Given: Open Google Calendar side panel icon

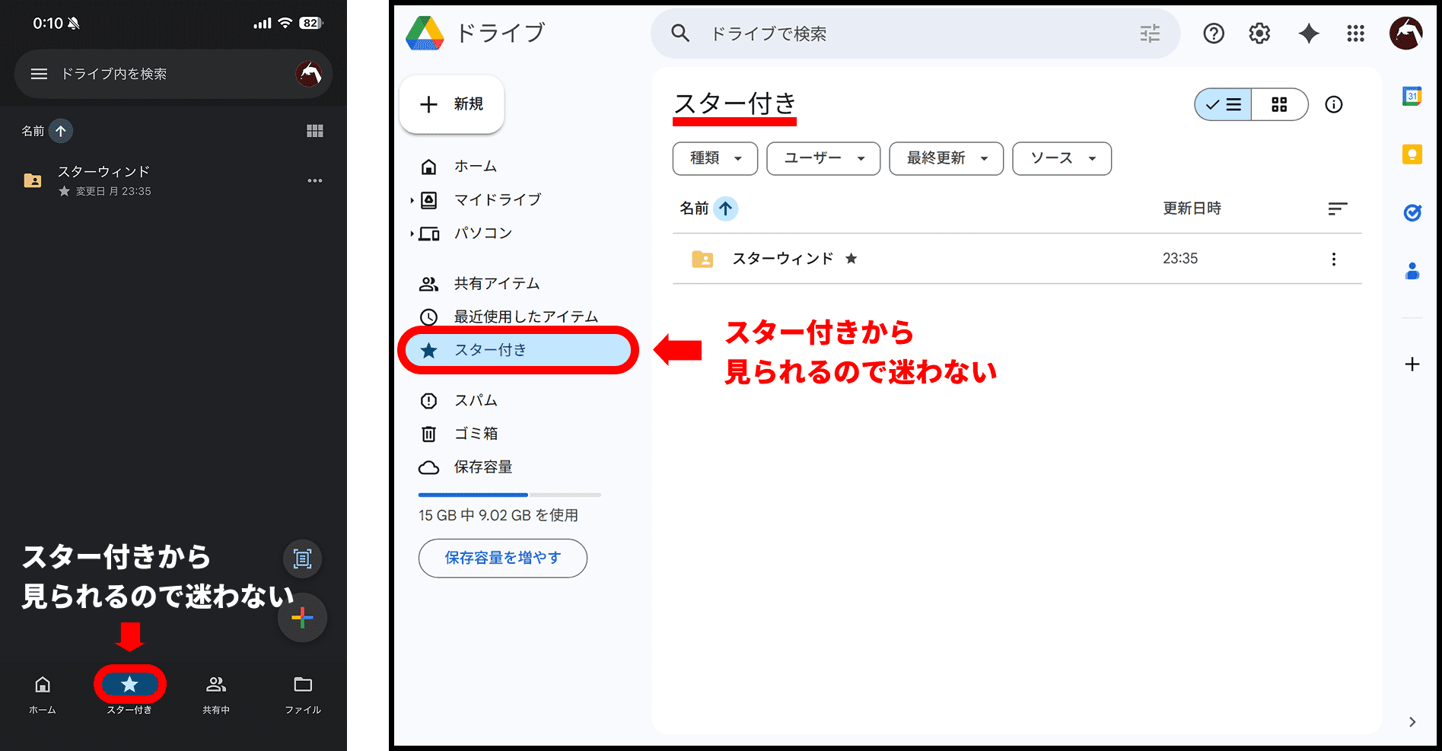Looking at the screenshot, I should click(x=1412, y=96).
